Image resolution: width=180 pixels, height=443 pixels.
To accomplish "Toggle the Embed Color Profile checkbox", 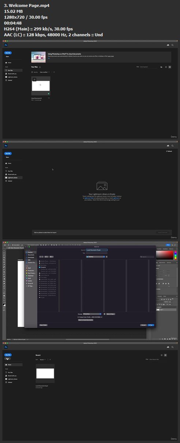I will [x=78, y=317].
